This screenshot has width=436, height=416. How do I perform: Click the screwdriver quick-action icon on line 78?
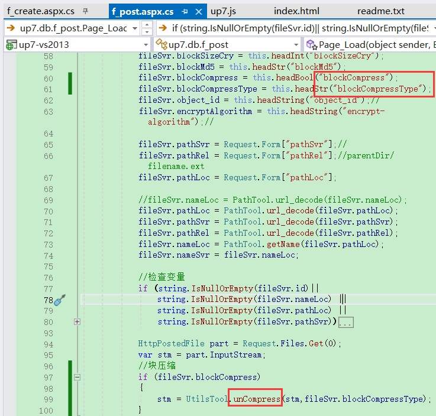[60, 300]
